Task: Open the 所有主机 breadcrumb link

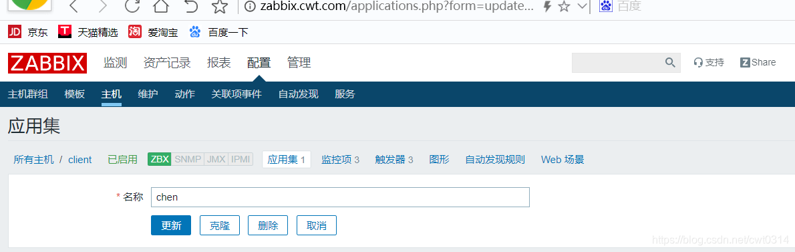Action: click(33, 160)
